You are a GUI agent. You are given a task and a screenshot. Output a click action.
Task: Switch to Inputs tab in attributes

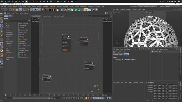(126, 54)
